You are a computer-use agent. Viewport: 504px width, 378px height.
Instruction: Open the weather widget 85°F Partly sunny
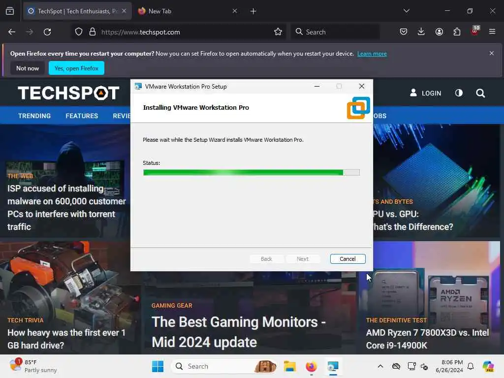(x=33, y=366)
